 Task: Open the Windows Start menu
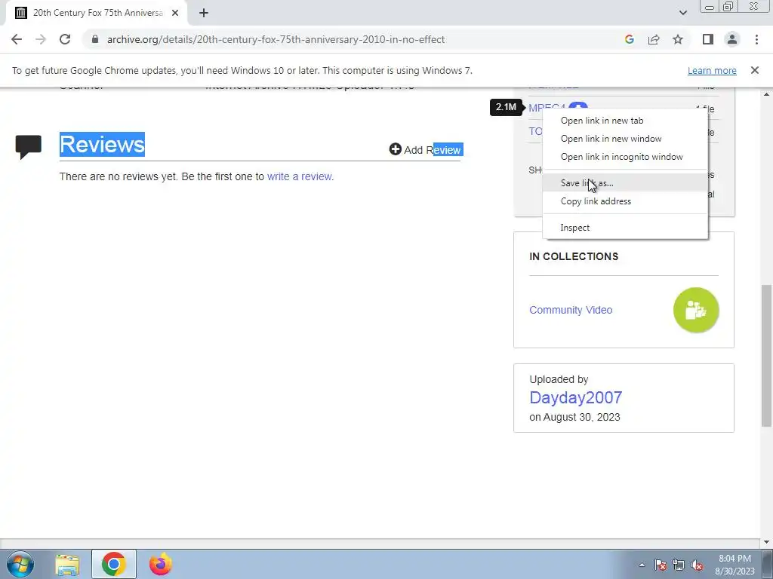[20, 564]
